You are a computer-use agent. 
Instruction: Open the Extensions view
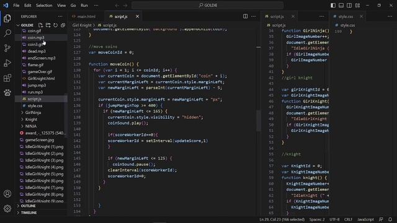pyautogui.click(x=7, y=78)
